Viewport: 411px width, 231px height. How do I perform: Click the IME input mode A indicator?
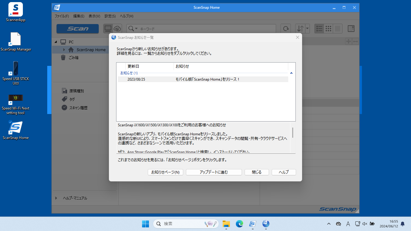[x=348, y=224]
